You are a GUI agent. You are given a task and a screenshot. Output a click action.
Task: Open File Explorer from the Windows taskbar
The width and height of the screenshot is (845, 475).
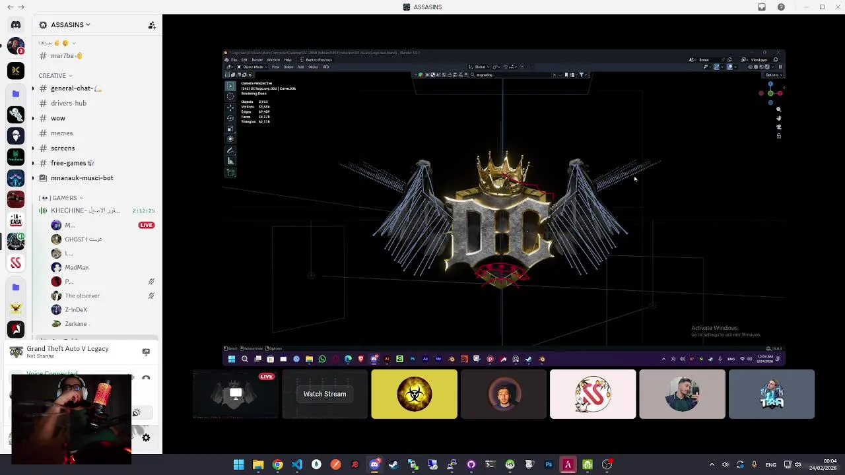click(x=258, y=464)
